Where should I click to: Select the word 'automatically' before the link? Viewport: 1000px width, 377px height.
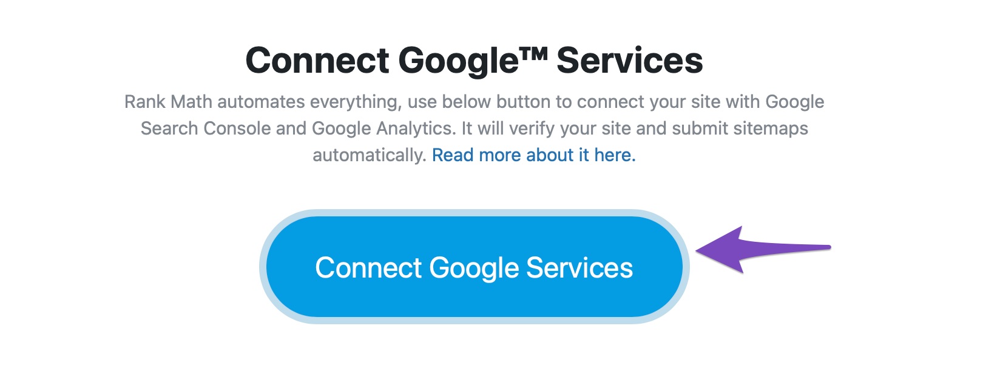coord(367,155)
